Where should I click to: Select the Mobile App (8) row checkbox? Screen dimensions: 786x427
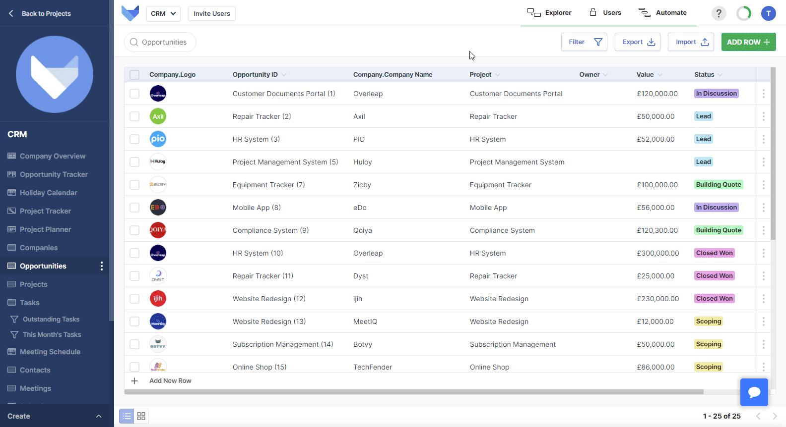click(x=134, y=208)
